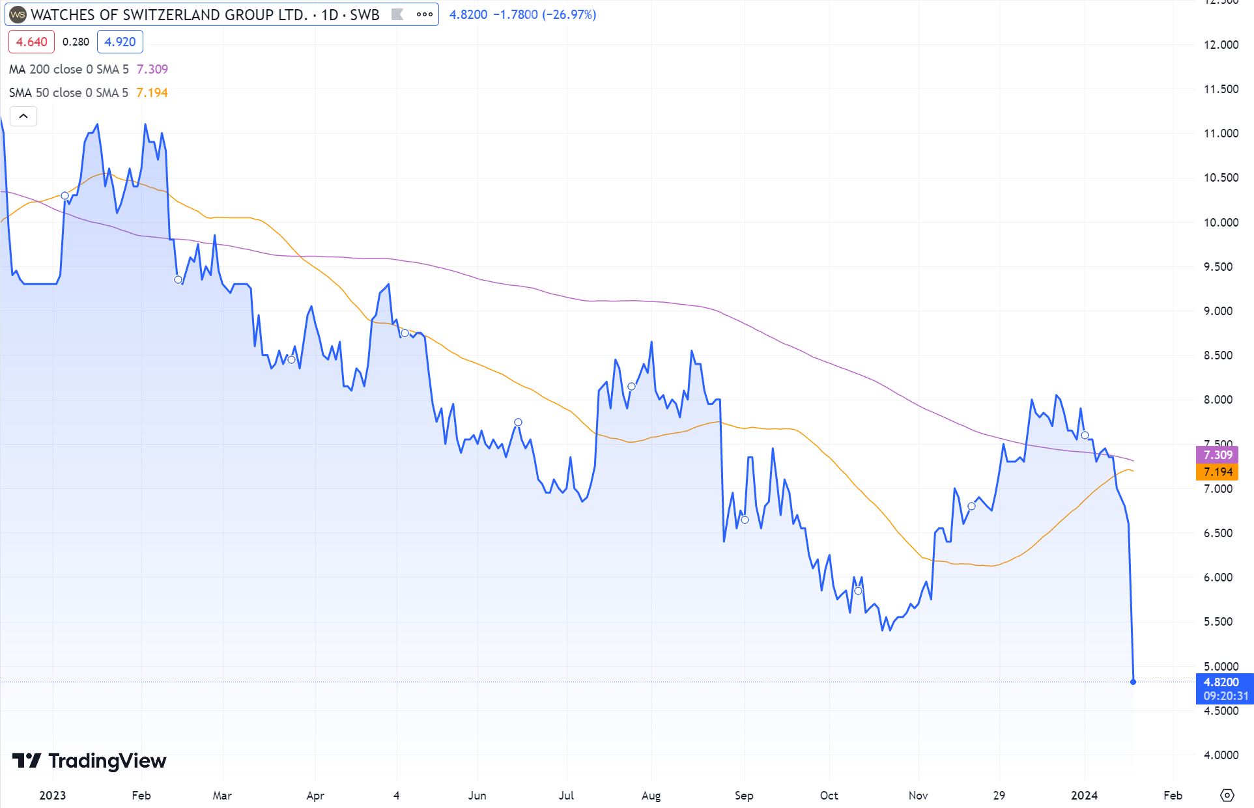1254x808 pixels.
Task: Click the 9.000 value on price axis
Action: click(1218, 311)
